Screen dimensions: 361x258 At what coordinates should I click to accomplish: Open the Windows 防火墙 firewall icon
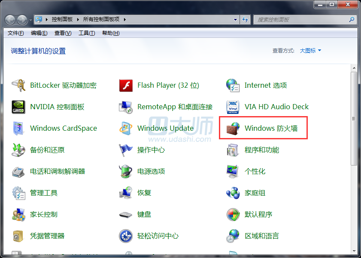[x=233, y=128]
